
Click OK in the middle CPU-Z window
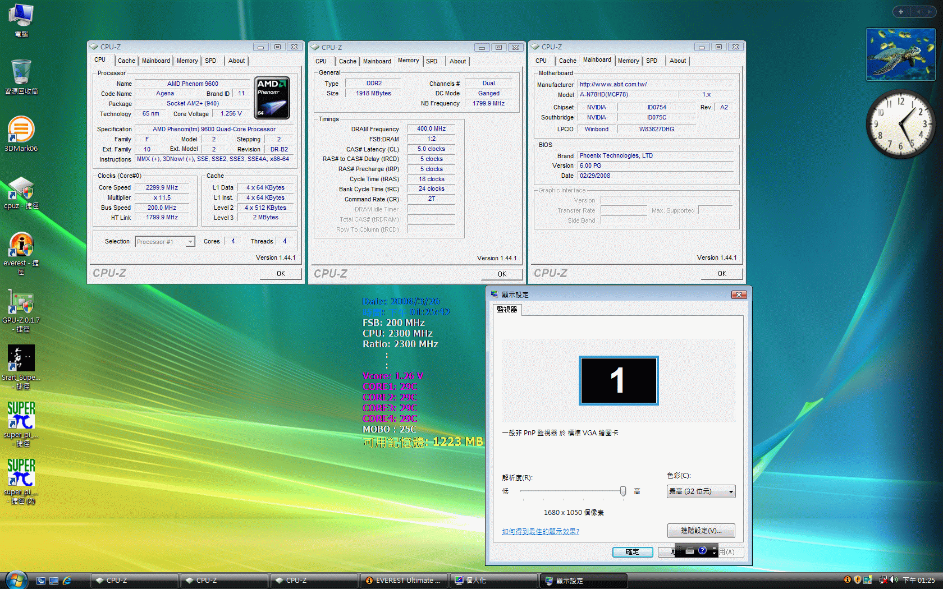click(x=502, y=274)
